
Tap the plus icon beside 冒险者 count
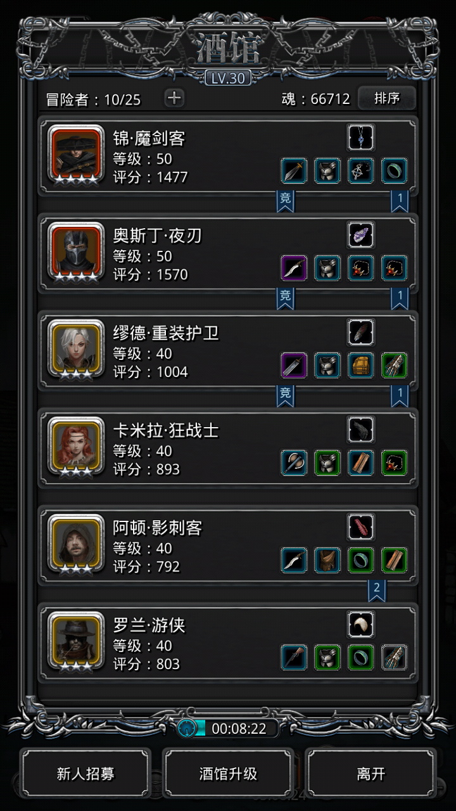(174, 98)
